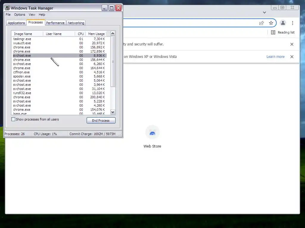Dismiss the security warning infobar
Viewport: 305px width, 228px height.
292,44
